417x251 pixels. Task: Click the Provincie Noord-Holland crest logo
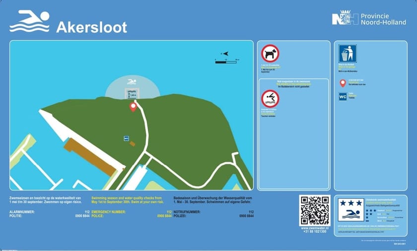[345, 18]
